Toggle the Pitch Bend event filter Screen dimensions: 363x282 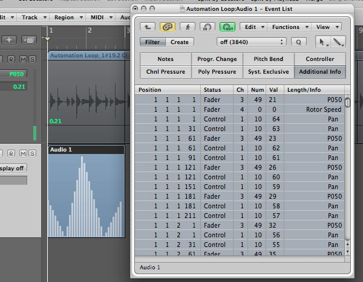268,59
